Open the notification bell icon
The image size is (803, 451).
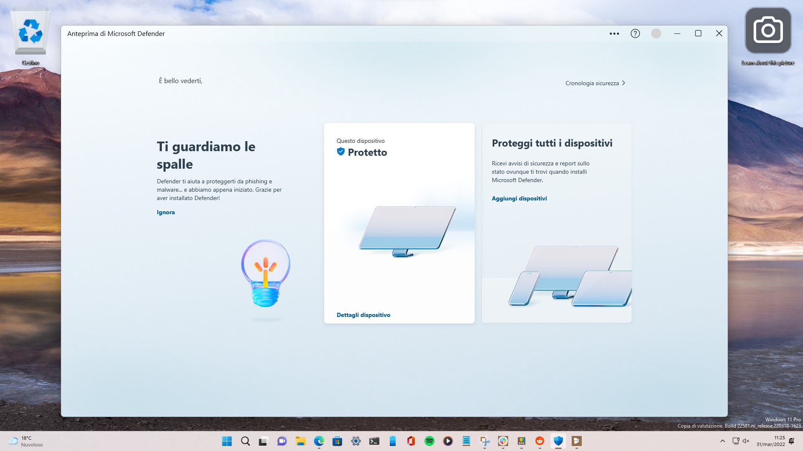[791, 441]
